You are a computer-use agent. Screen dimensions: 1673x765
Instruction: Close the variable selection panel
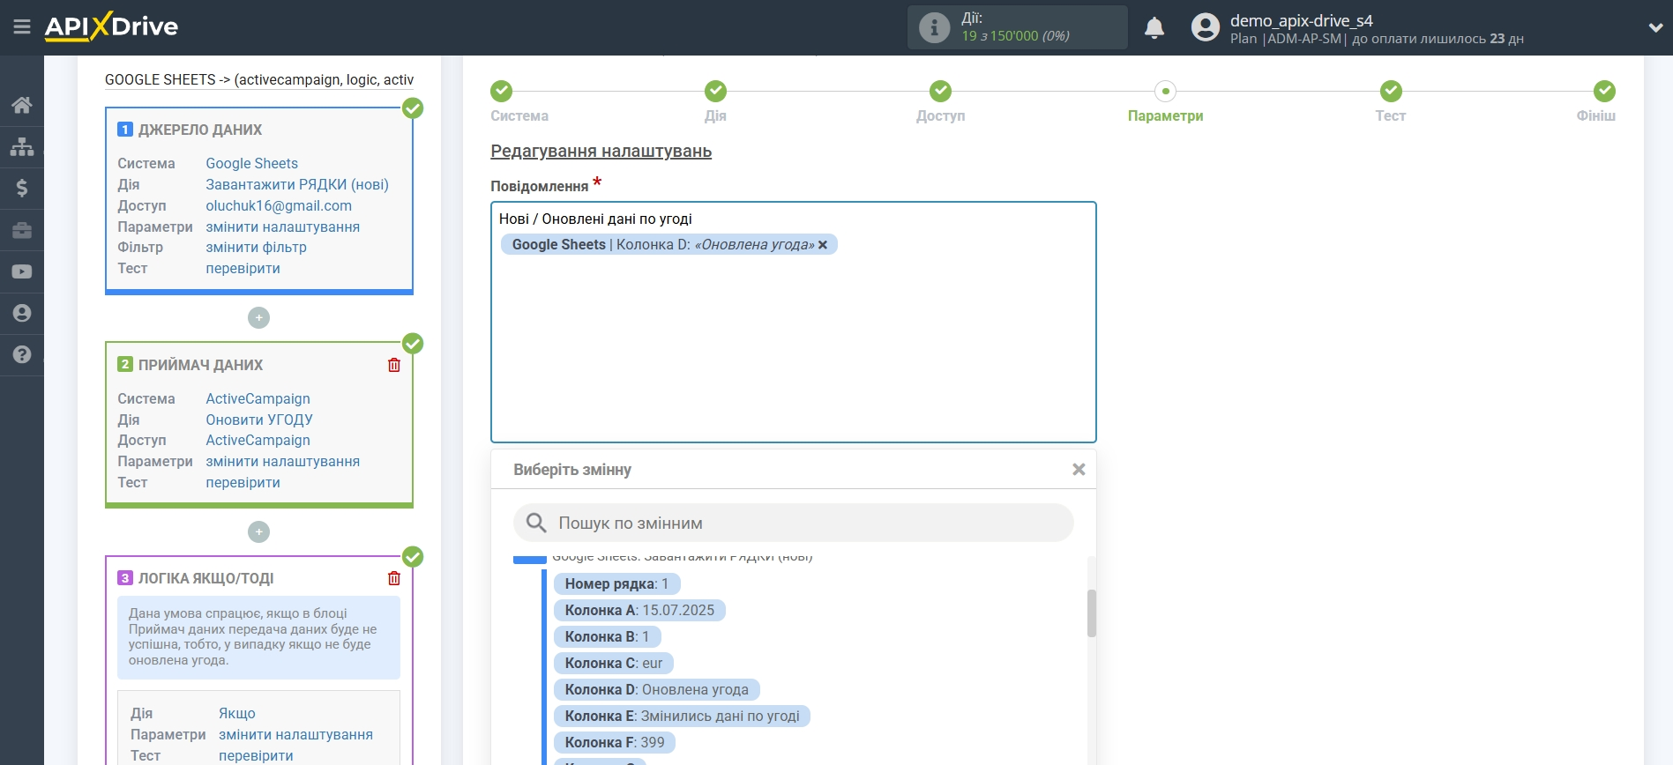[x=1079, y=470]
